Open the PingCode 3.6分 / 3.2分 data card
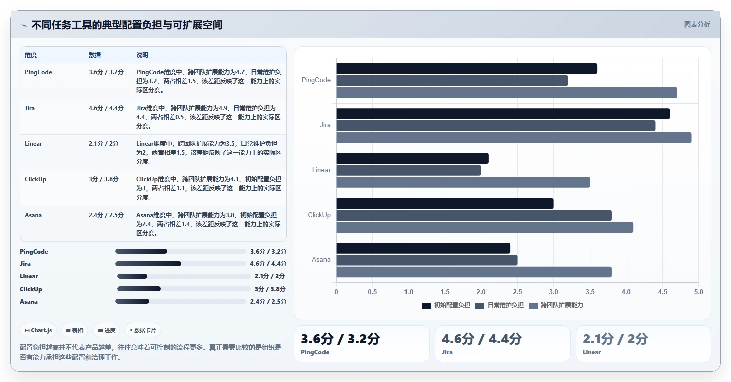 click(361, 344)
